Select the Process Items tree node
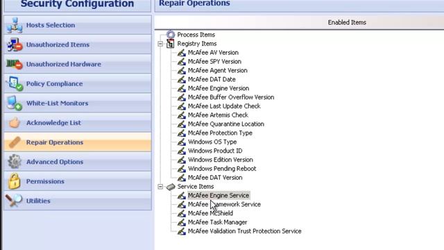The width and height of the screenshot is (444, 250). coord(196,35)
